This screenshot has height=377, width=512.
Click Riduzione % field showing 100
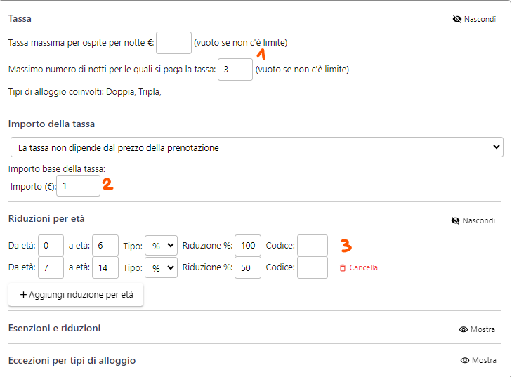click(x=248, y=246)
